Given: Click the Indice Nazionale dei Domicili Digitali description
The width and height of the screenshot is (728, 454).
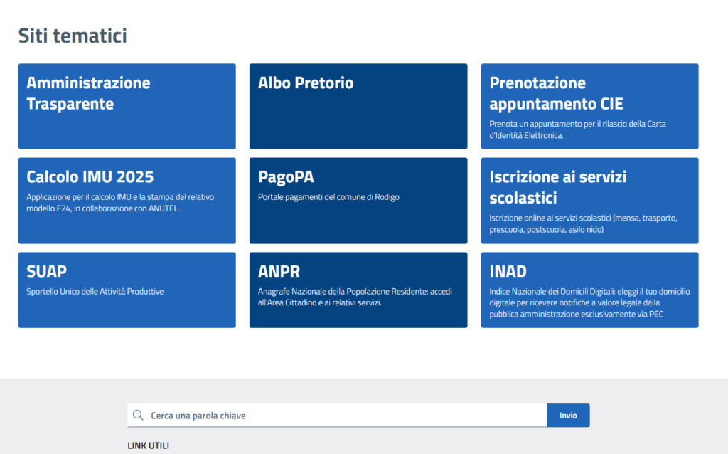Looking at the screenshot, I should pos(589,302).
